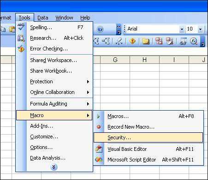Open Options... from Tools menu

click(x=54, y=147)
